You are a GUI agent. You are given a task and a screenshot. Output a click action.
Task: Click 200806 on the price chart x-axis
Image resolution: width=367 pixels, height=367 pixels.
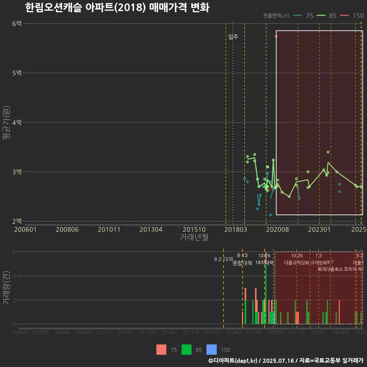click(x=67, y=229)
